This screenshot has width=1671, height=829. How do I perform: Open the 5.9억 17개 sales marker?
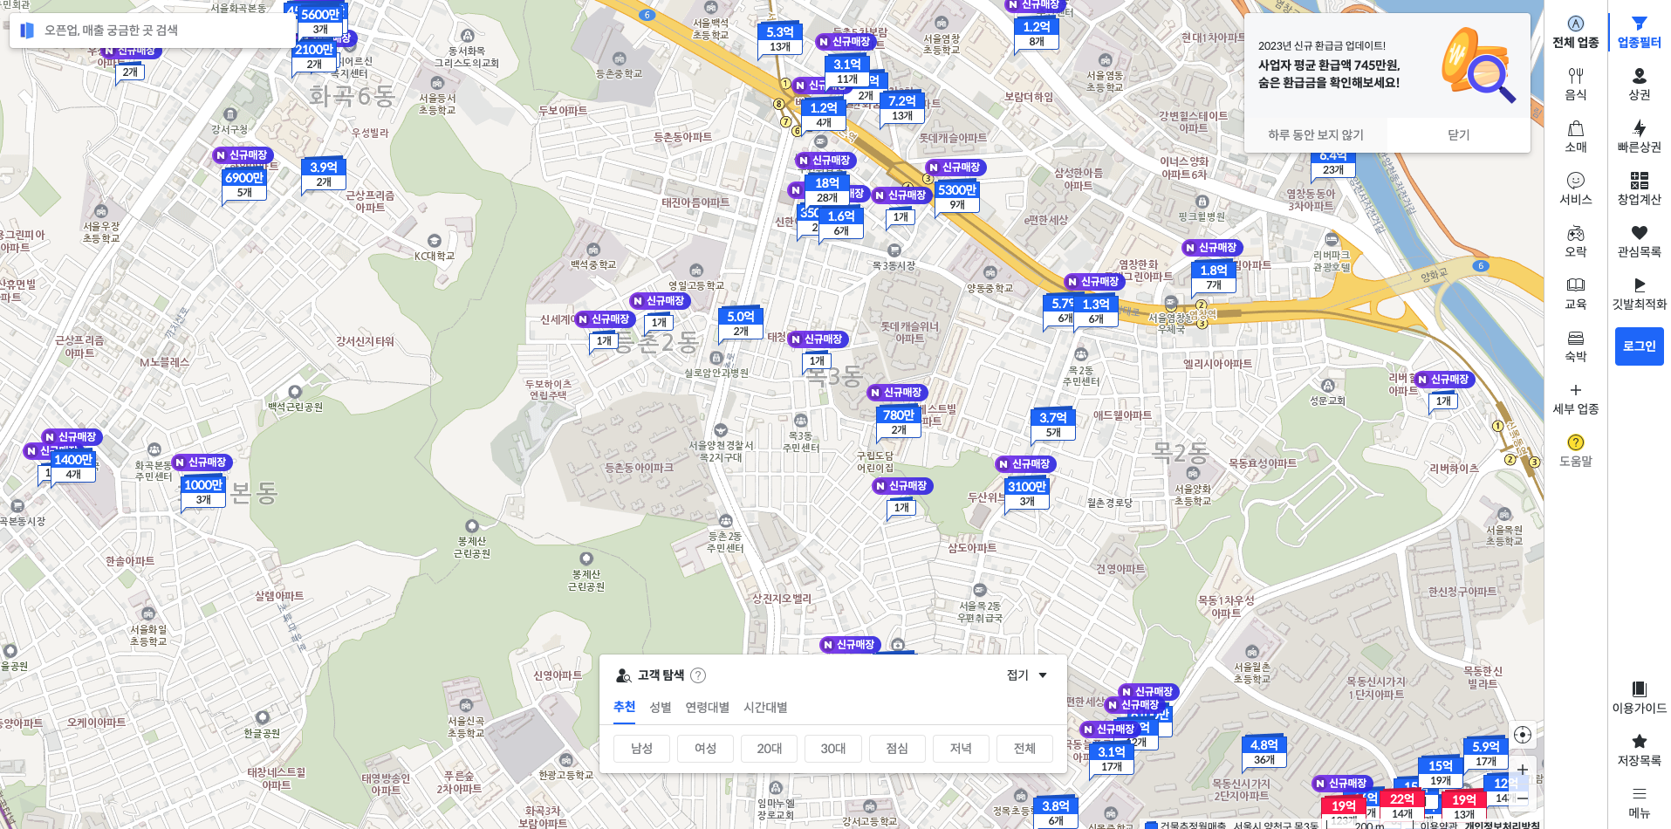click(1486, 754)
